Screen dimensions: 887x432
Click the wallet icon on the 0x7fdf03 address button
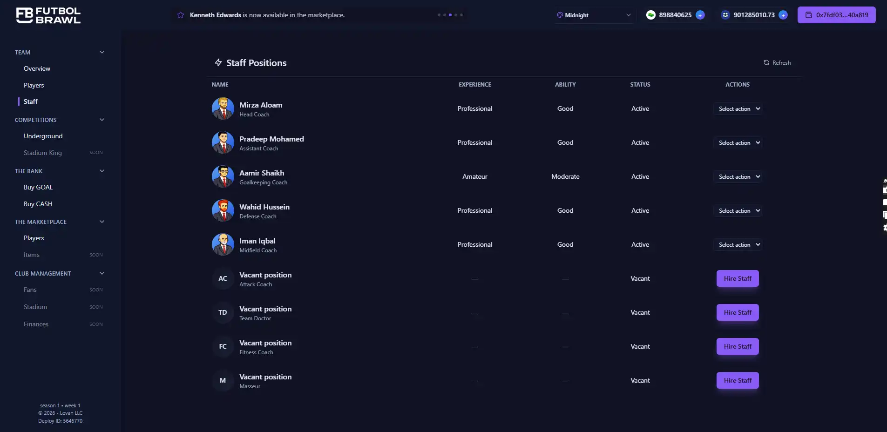(x=809, y=14)
